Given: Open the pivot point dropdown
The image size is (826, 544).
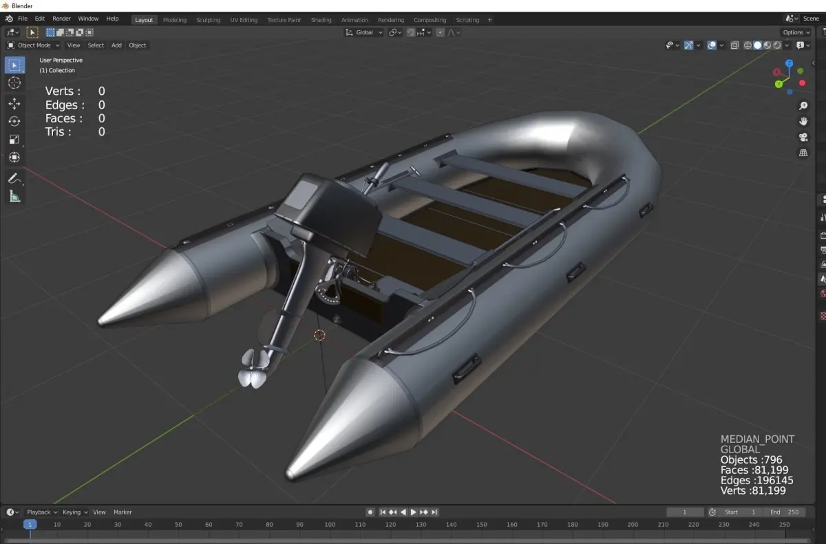Looking at the screenshot, I should coord(395,32).
